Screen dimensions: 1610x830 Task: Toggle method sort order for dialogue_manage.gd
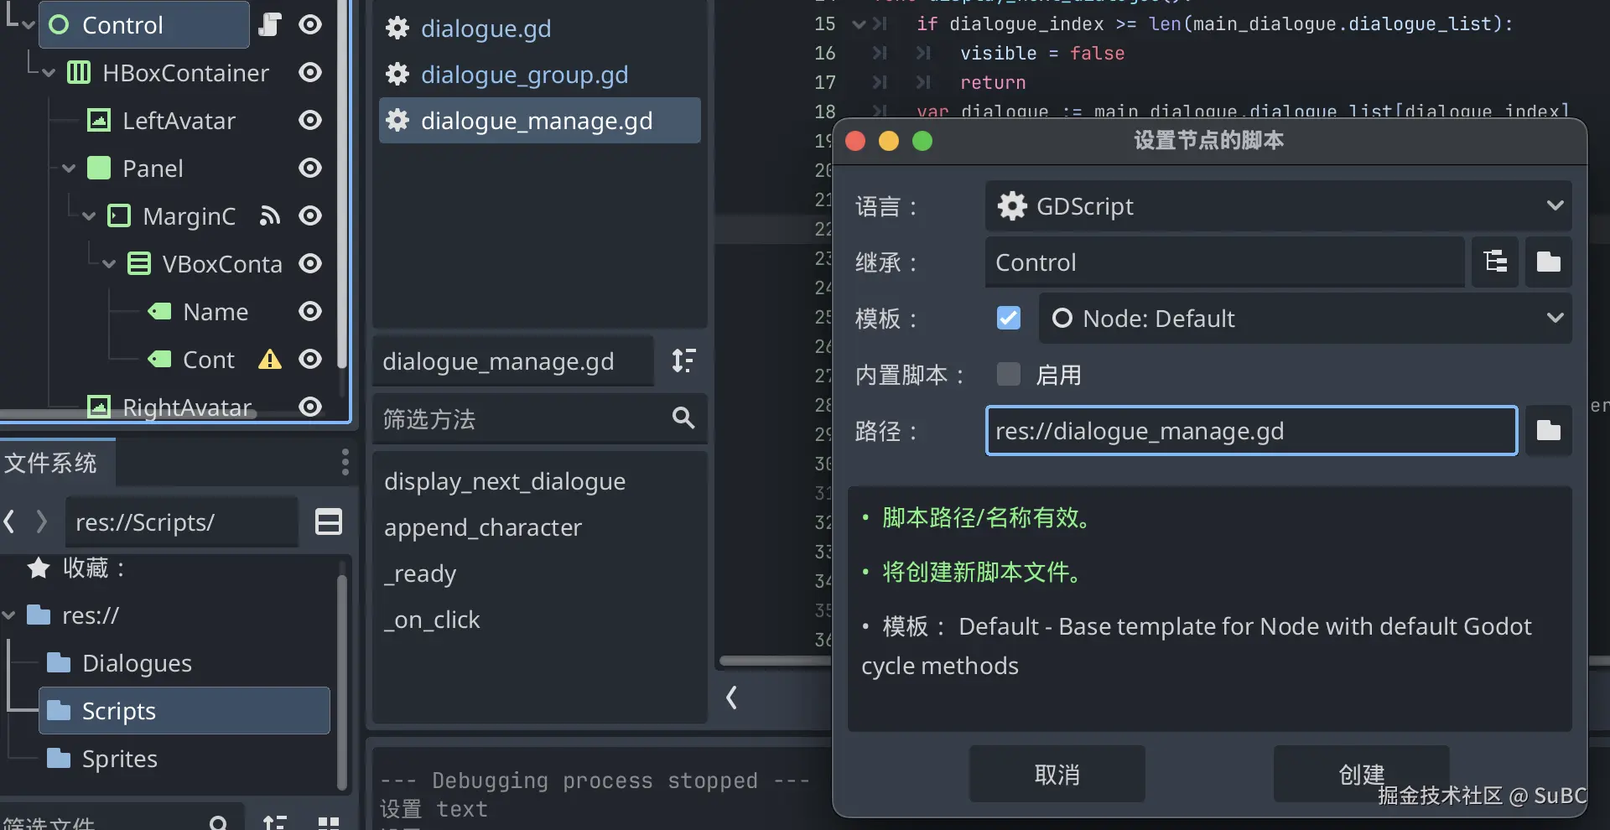(x=683, y=361)
